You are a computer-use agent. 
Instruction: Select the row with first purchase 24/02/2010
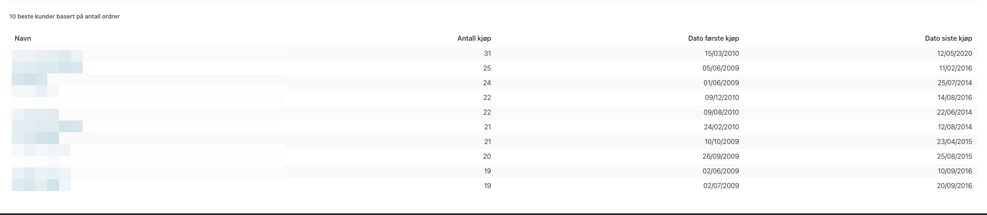pos(493,127)
